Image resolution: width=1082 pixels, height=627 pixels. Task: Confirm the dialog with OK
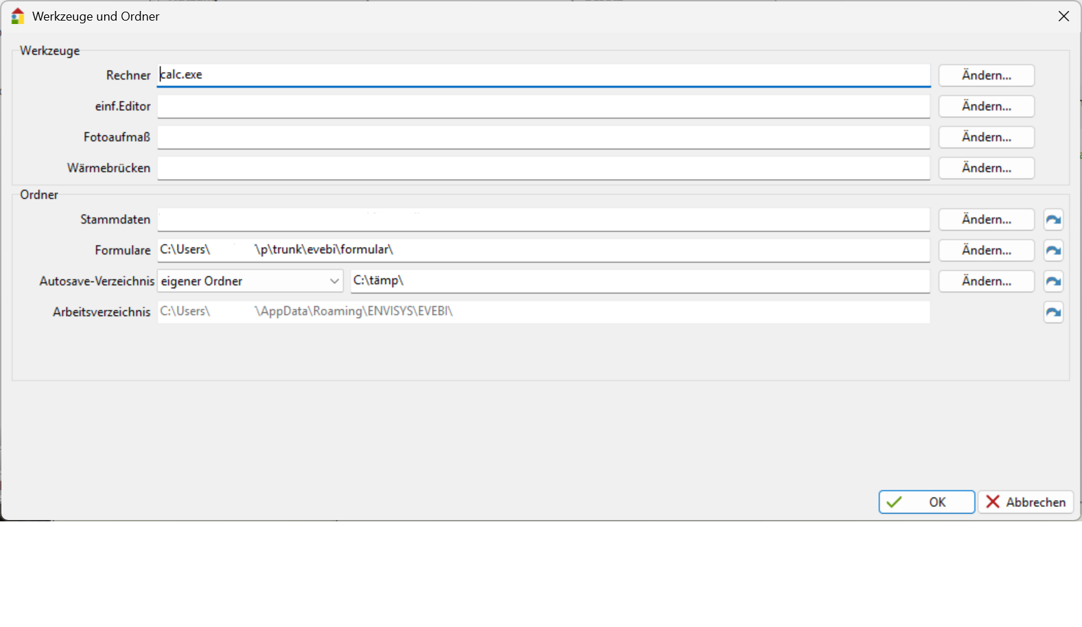click(926, 502)
